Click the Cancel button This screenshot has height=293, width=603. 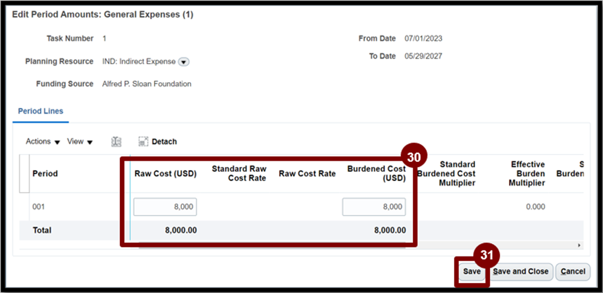click(573, 271)
